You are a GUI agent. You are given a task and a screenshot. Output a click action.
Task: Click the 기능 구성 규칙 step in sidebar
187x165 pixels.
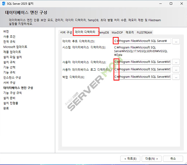tap(13, 93)
